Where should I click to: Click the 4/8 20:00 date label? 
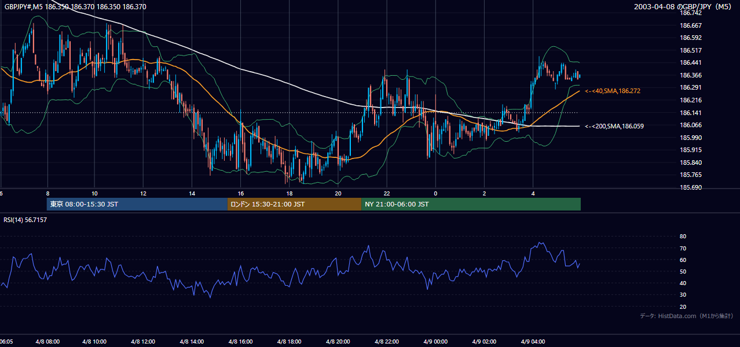(338, 342)
